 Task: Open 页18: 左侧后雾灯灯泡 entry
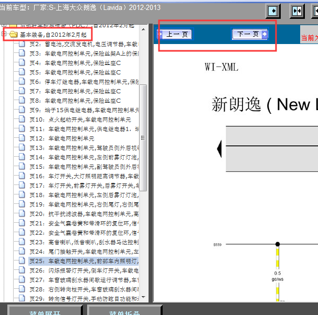click(84, 195)
